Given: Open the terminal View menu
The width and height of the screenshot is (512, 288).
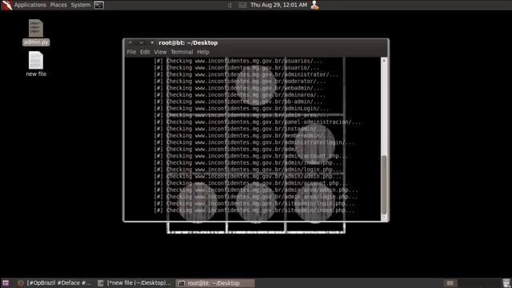Looking at the screenshot, I should [160, 52].
